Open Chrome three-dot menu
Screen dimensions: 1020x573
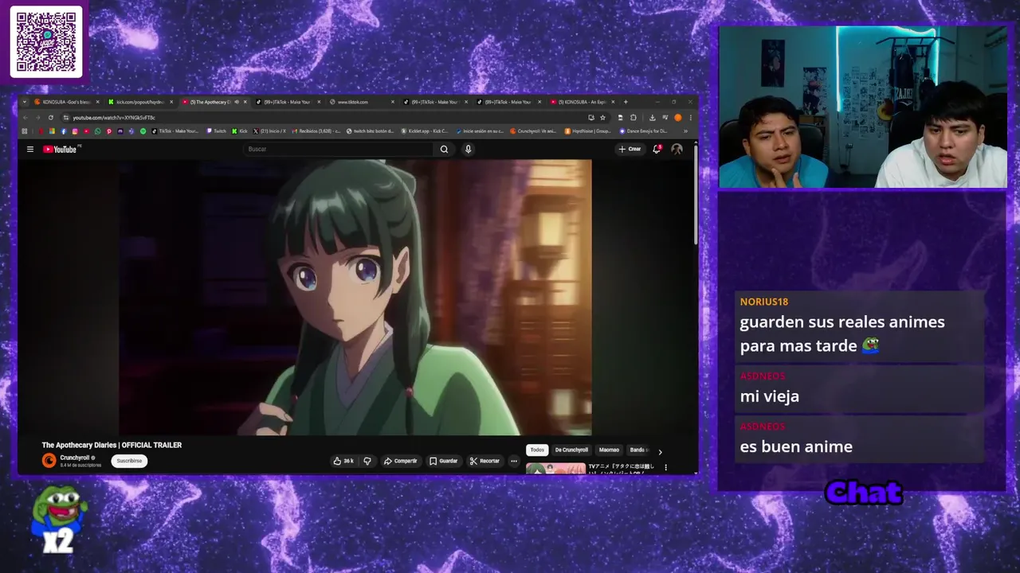(x=690, y=118)
